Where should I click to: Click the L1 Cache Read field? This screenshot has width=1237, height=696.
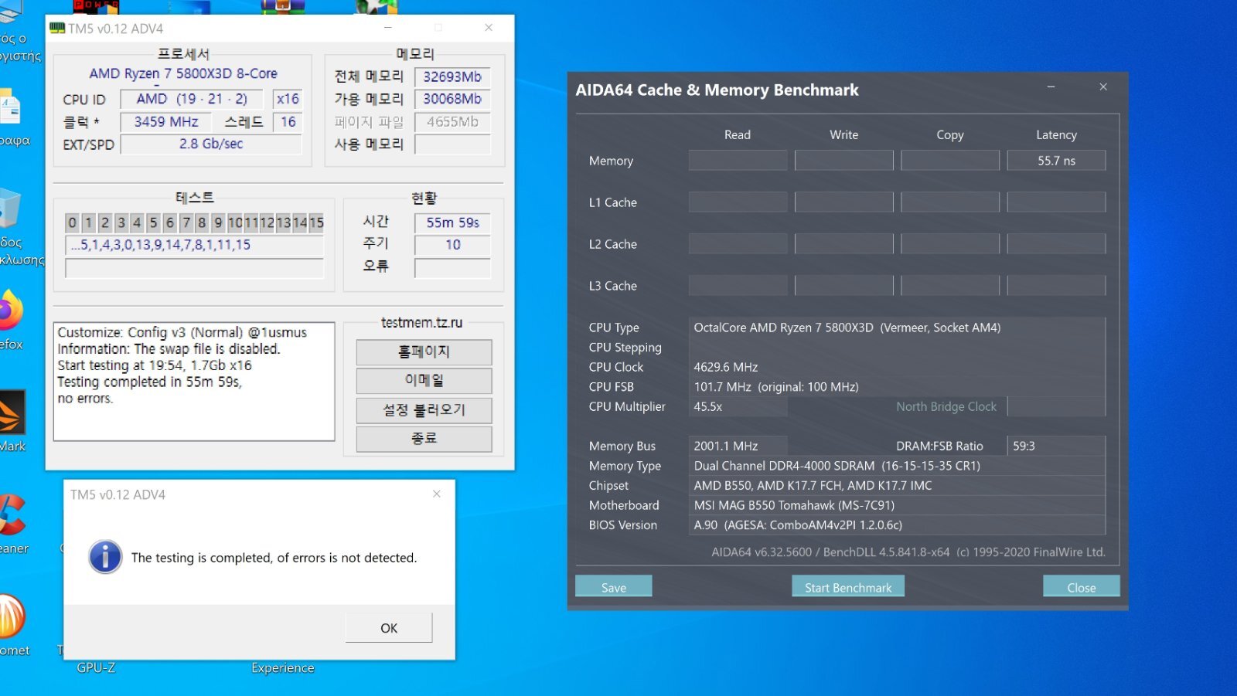point(738,202)
